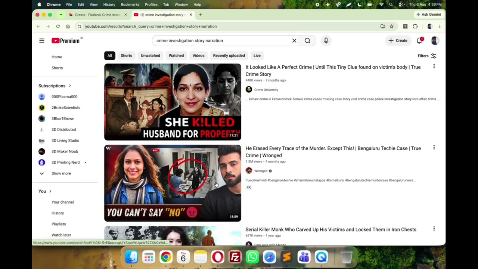Open macOS Control Center in menu bar
Image resolution: width=478 pixels, height=269 pixels.
(401, 4)
